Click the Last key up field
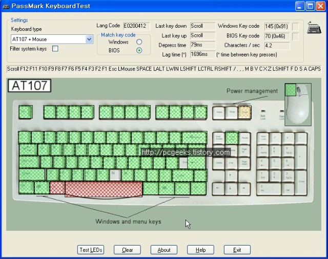The width and height of the screenshot is (328, 259). 203,35
